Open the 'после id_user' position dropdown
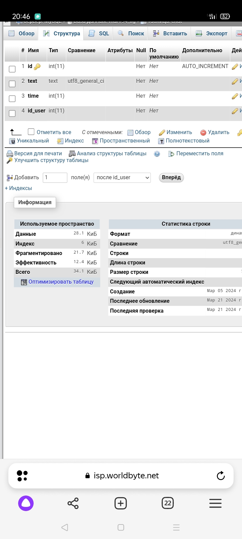The width and height of the screenshot is (242, 539). pyautogui.click(x=122, y=178)
